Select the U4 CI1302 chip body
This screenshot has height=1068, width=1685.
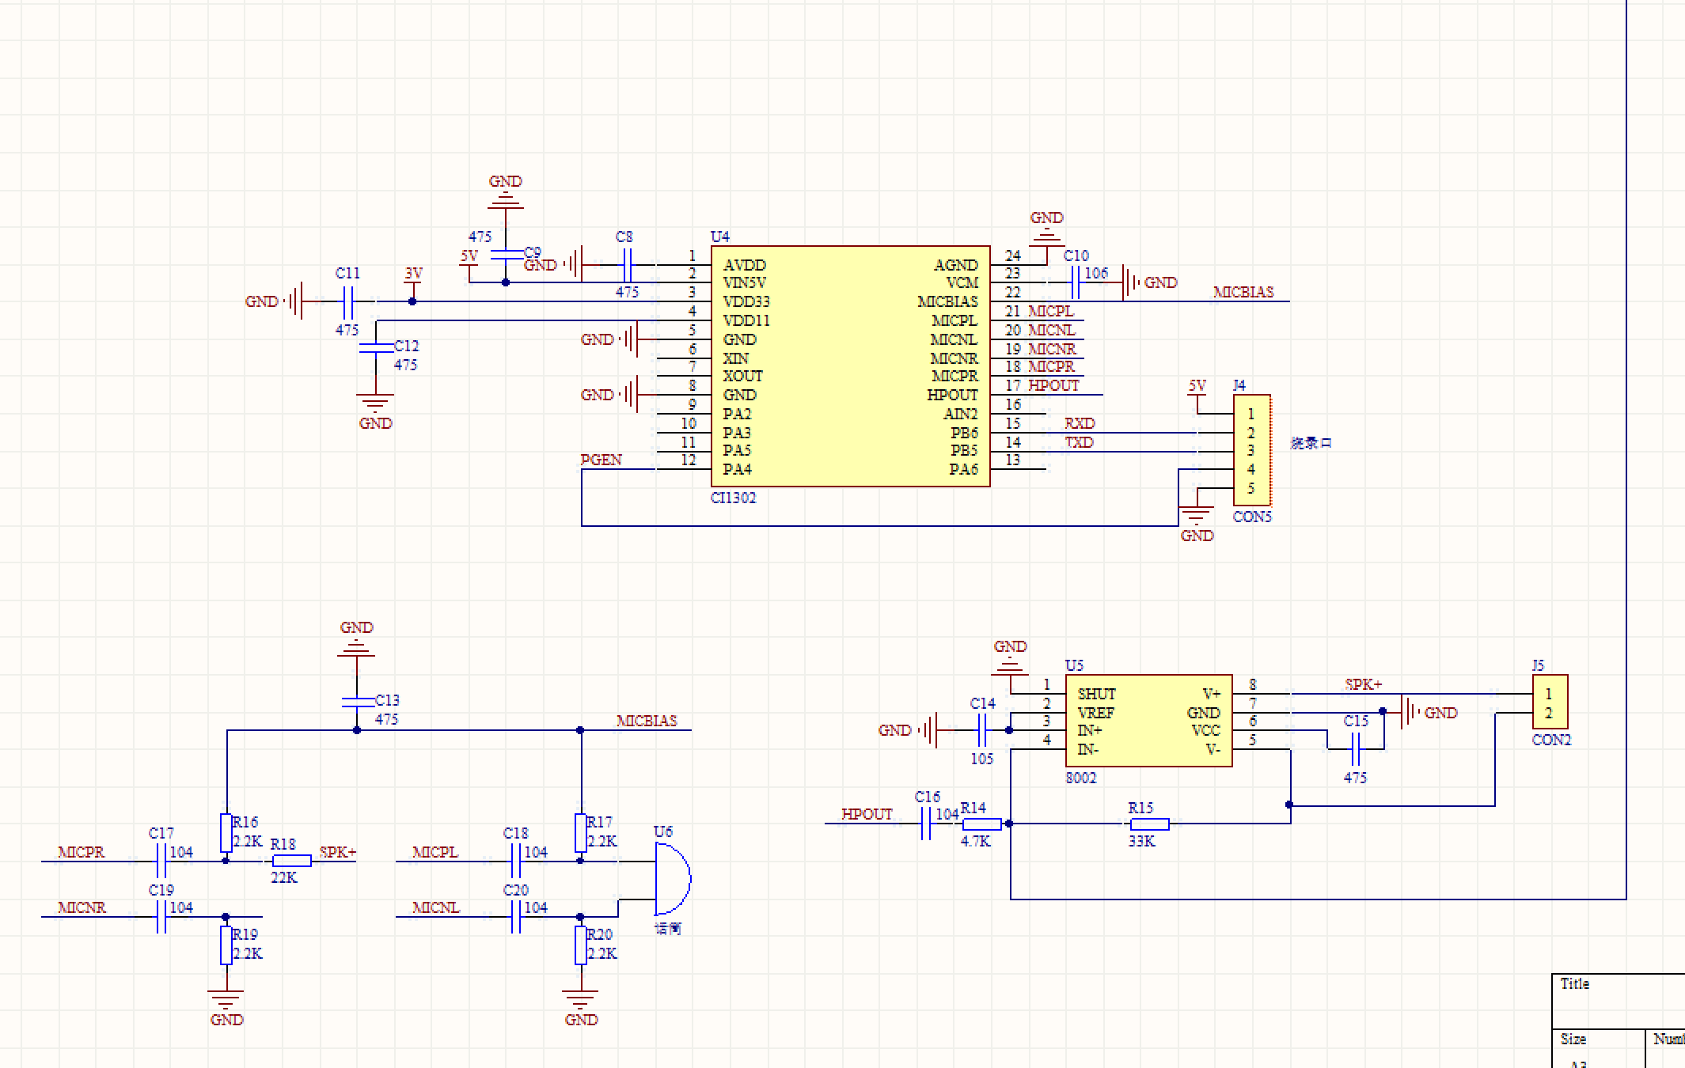click(850, 365)
